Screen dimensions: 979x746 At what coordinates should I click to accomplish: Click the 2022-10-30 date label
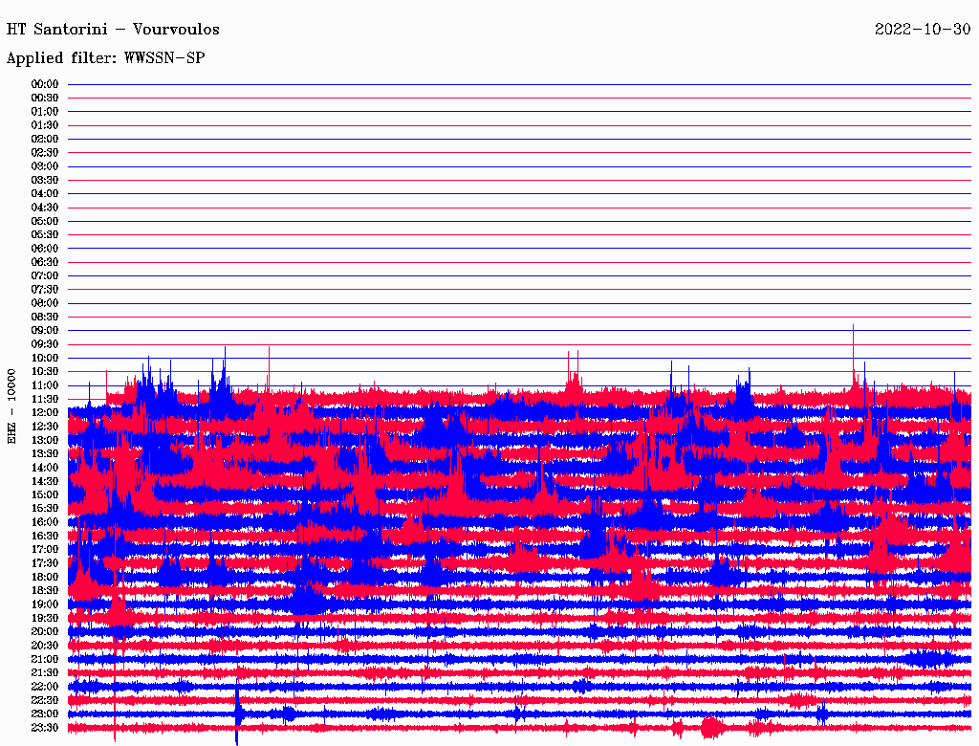click(x=922, y=30)
